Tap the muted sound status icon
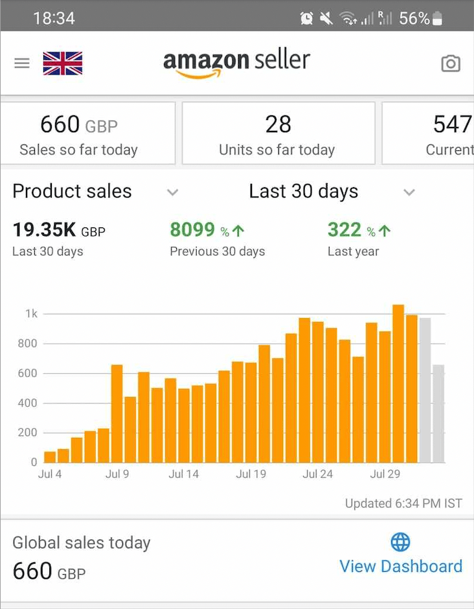The height and width of the screenshot is (609, 474). pyautogui.click(x=326, y=19)
